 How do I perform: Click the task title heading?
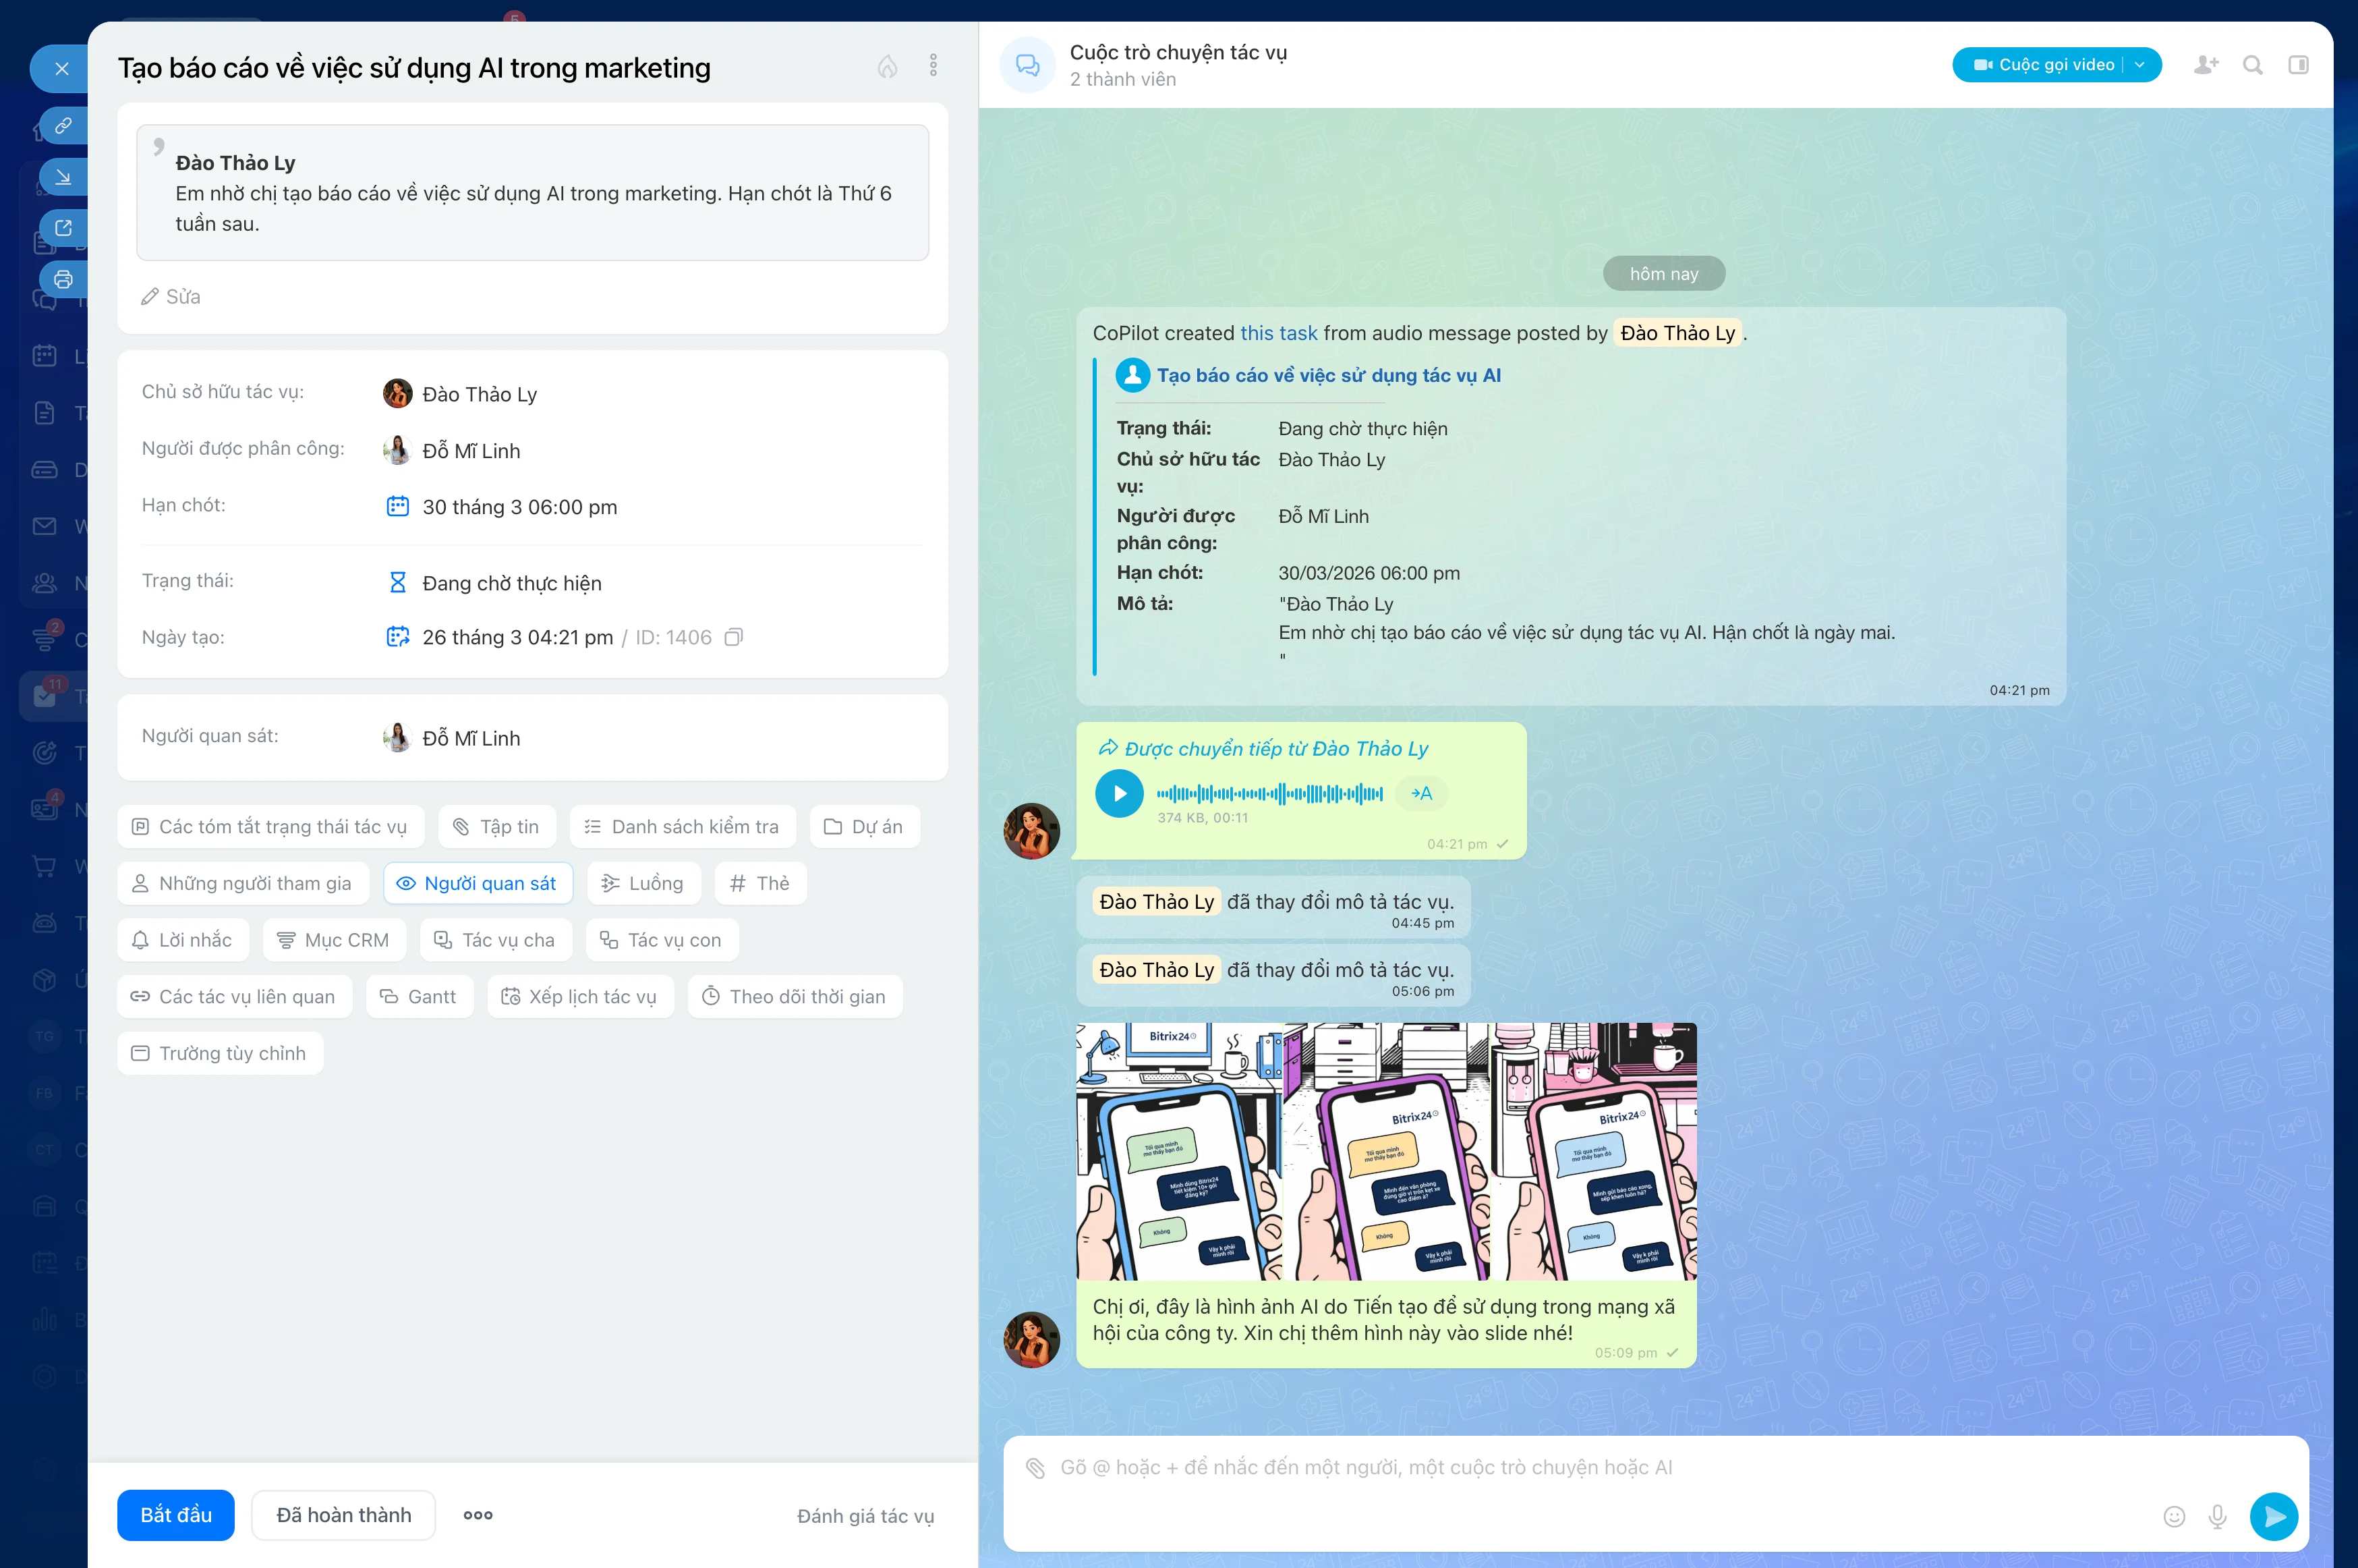pyautogui.click(x=414, y=68)
